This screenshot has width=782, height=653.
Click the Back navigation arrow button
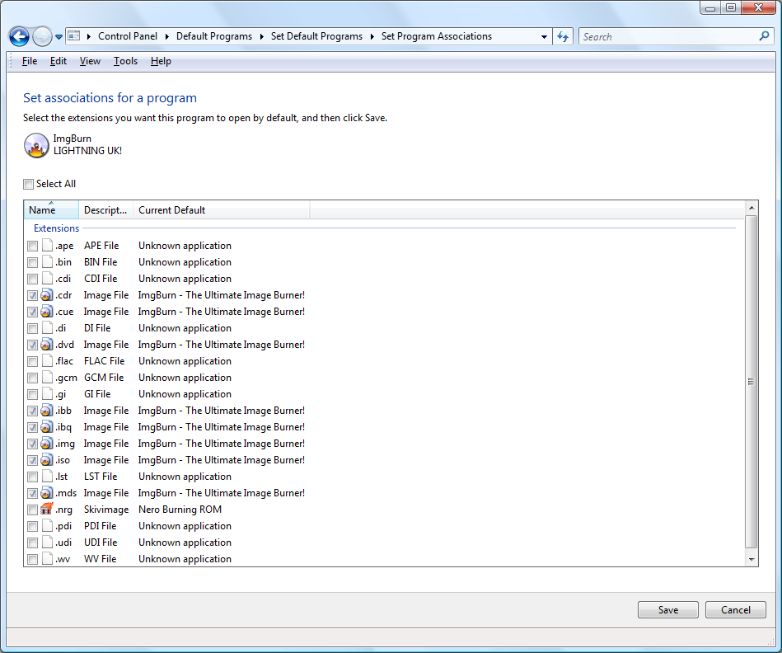(x=19, y=37)
